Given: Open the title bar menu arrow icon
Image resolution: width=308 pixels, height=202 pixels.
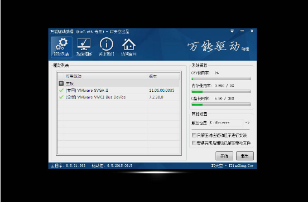Looking at the screenshot, I should tap(232, 31).
